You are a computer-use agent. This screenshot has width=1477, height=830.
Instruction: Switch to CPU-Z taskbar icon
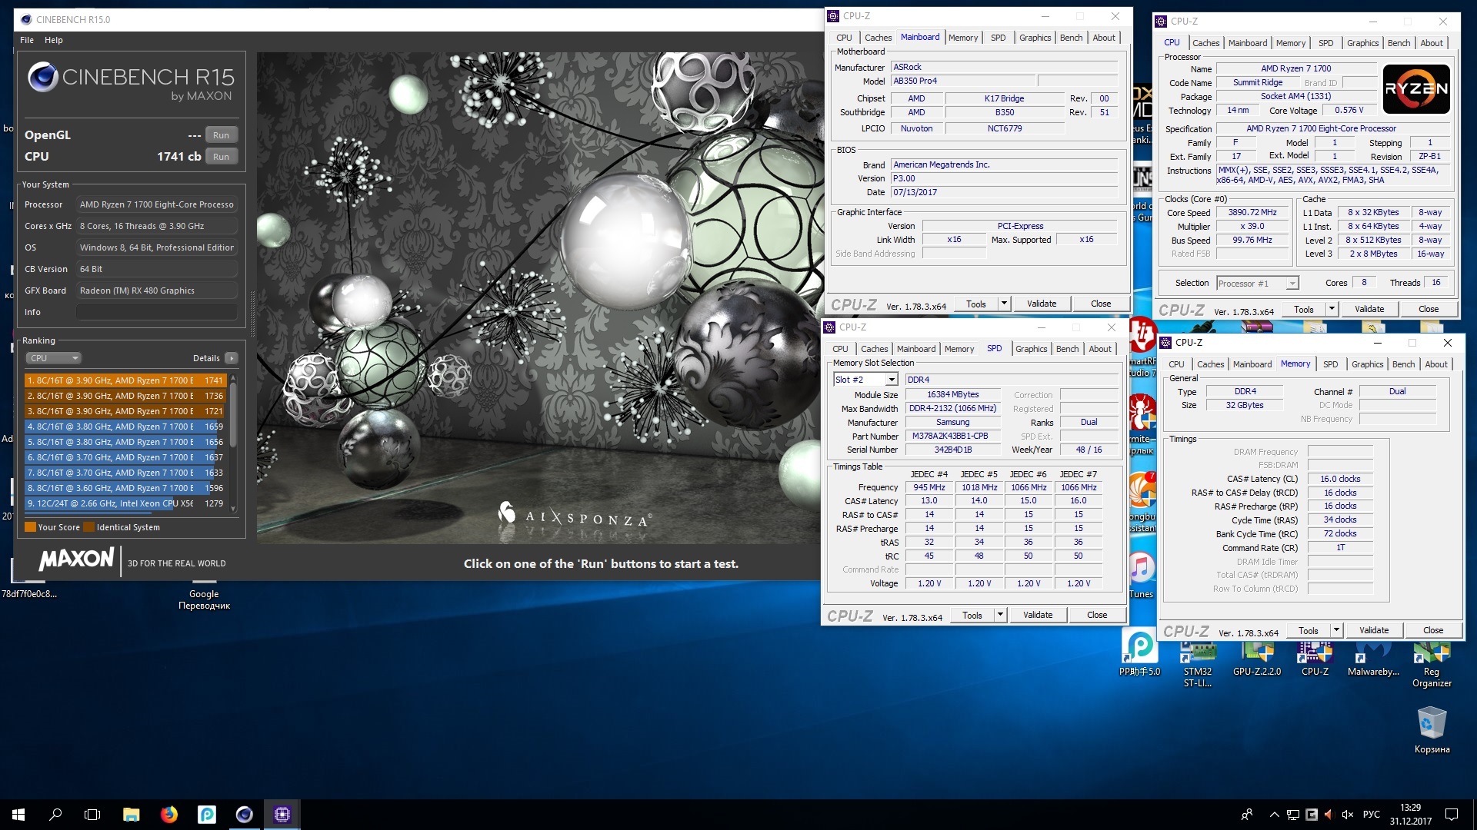282,815
